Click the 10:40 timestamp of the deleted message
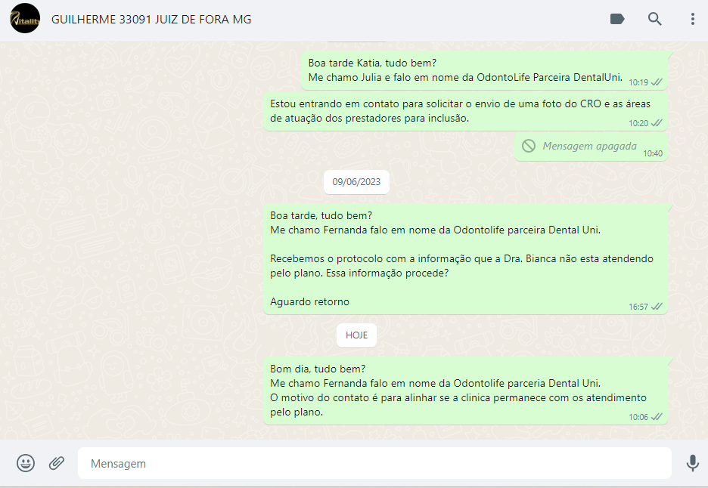Image resolution: width=708 pixels, height=488 pixels. point(653,153)
